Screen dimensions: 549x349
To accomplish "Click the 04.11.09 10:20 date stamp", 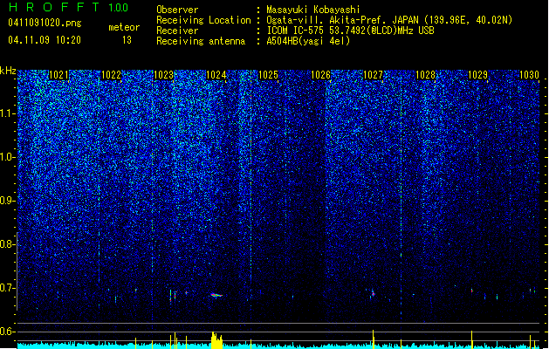I will click(x=45, y=40).
